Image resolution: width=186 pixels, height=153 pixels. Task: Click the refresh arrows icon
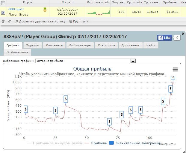10,22
